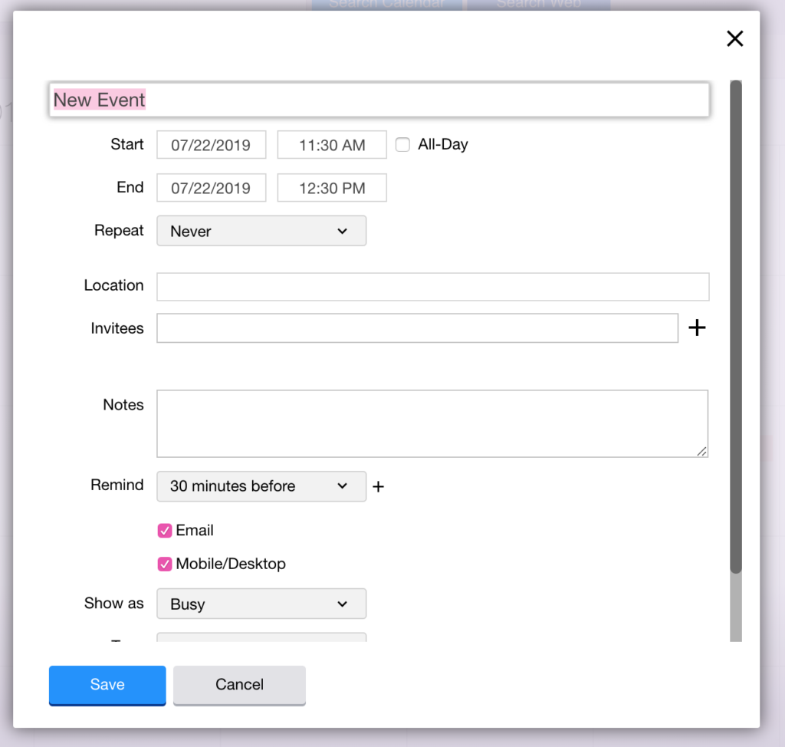Cancel the event creation
This screenshot has height=747, width=785.
pyautogui.click(x=239, y=685)
